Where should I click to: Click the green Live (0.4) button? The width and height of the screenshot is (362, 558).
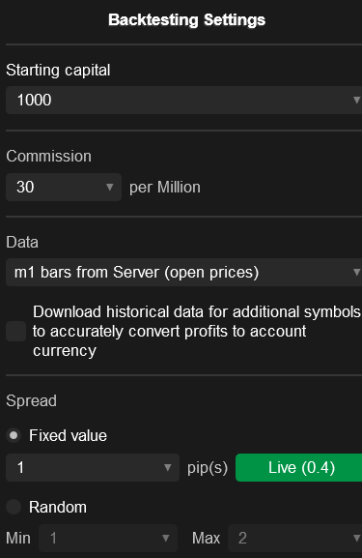pyautogui.click(x=298, y=468)
